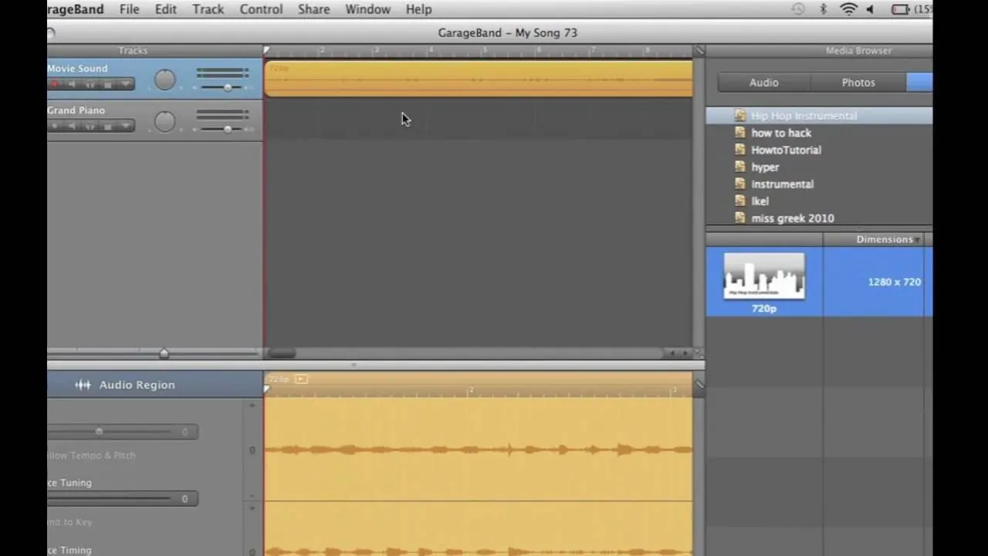Click the HowtoTutorial folder icon
Screen dimensions: 988x556
click(x=740, y=150)
